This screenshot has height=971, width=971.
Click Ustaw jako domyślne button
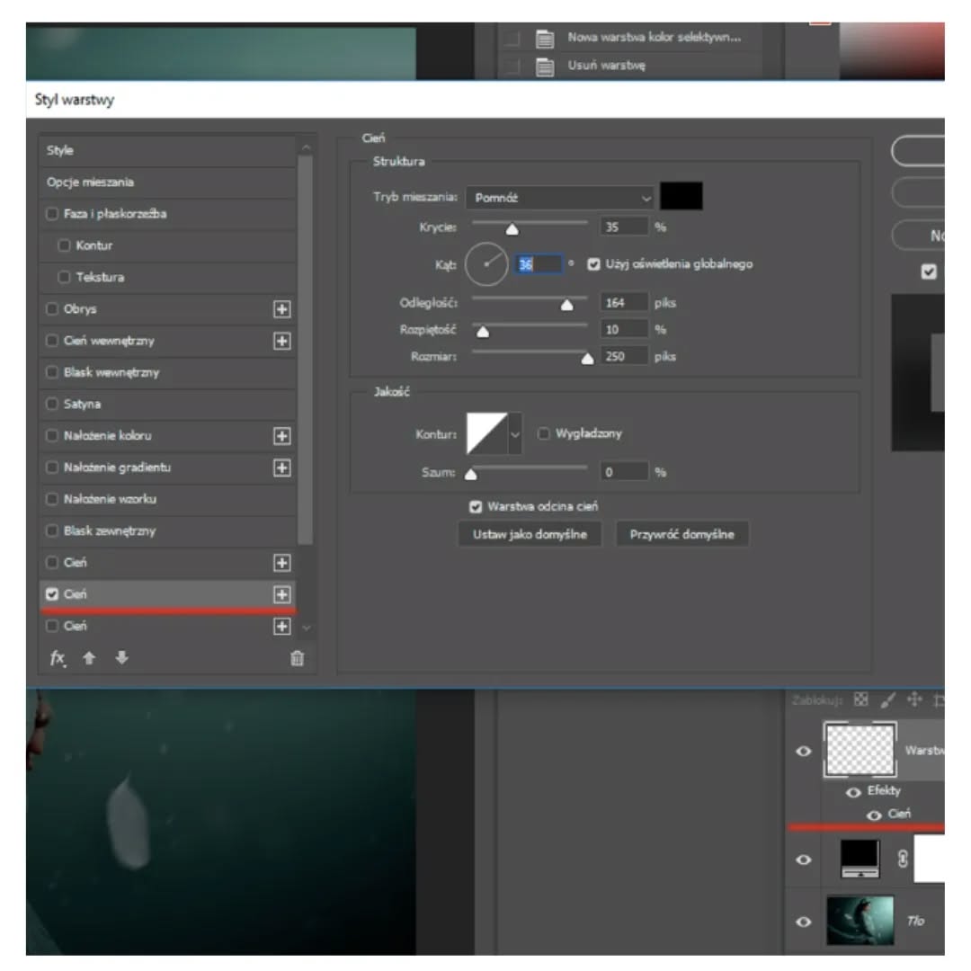[530, 534]
